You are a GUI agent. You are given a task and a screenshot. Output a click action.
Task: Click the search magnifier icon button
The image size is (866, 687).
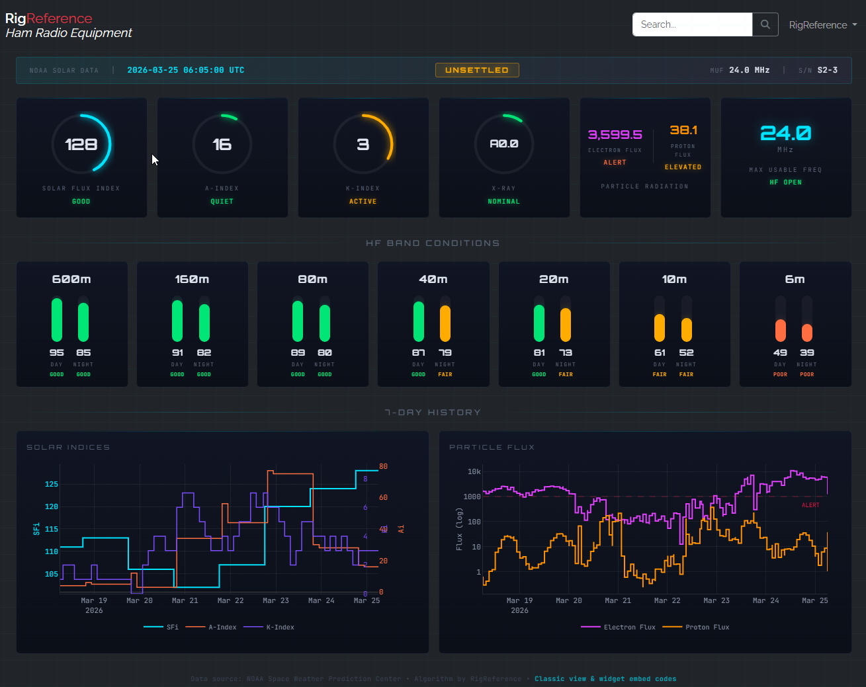(765, 24)
